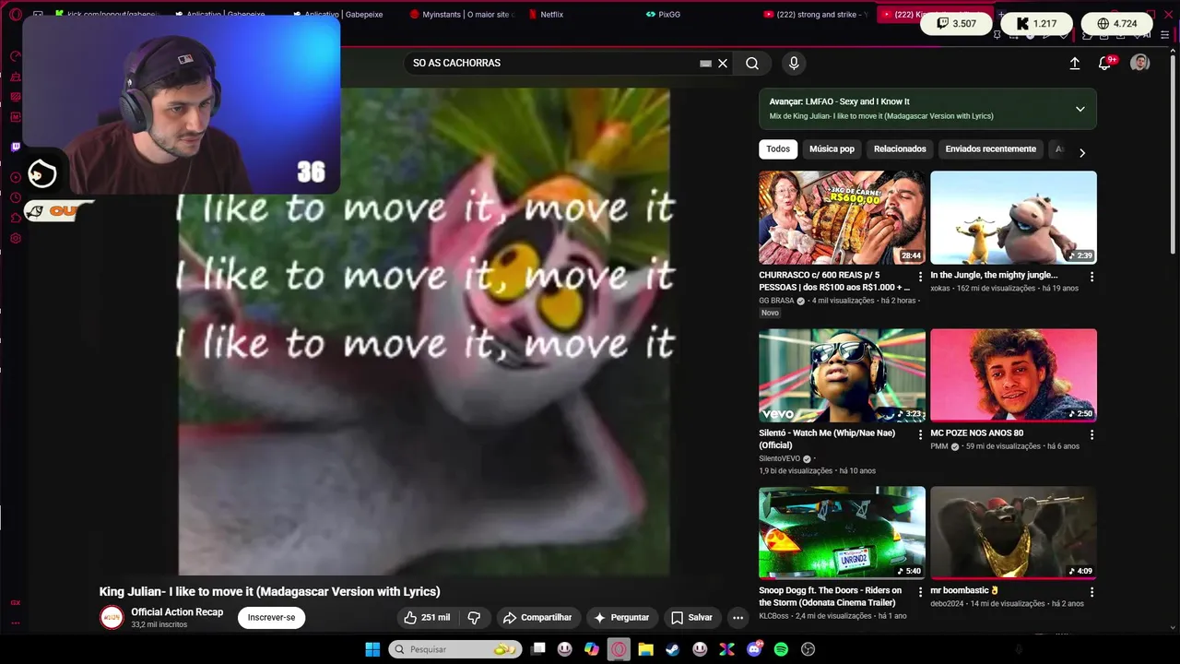Open the Player icon in the sidebar
Image resolution: width=1180 pixels, height=664 pixels.
point(16,177)
